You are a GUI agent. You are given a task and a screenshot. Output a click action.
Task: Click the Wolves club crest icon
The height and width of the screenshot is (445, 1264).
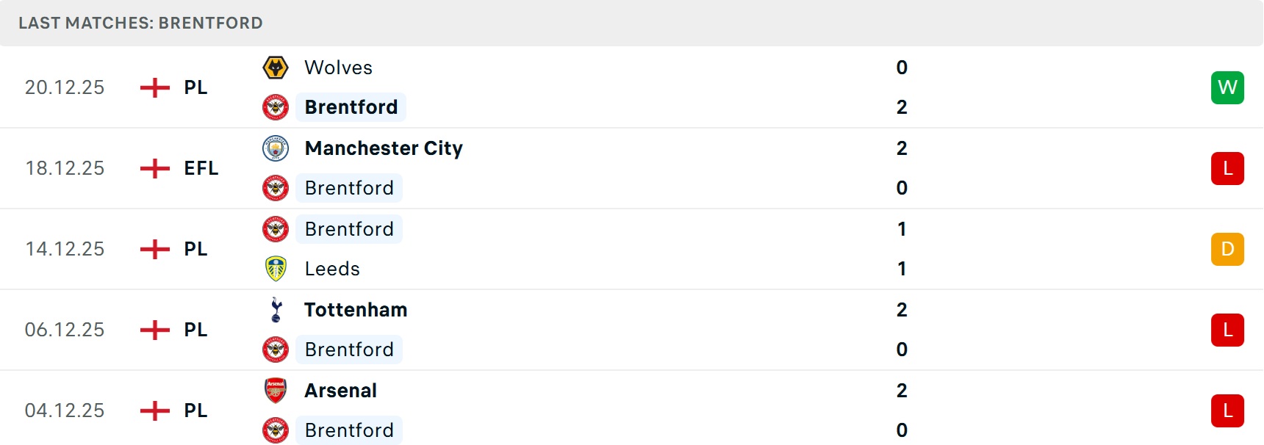[x=276, y=68]
